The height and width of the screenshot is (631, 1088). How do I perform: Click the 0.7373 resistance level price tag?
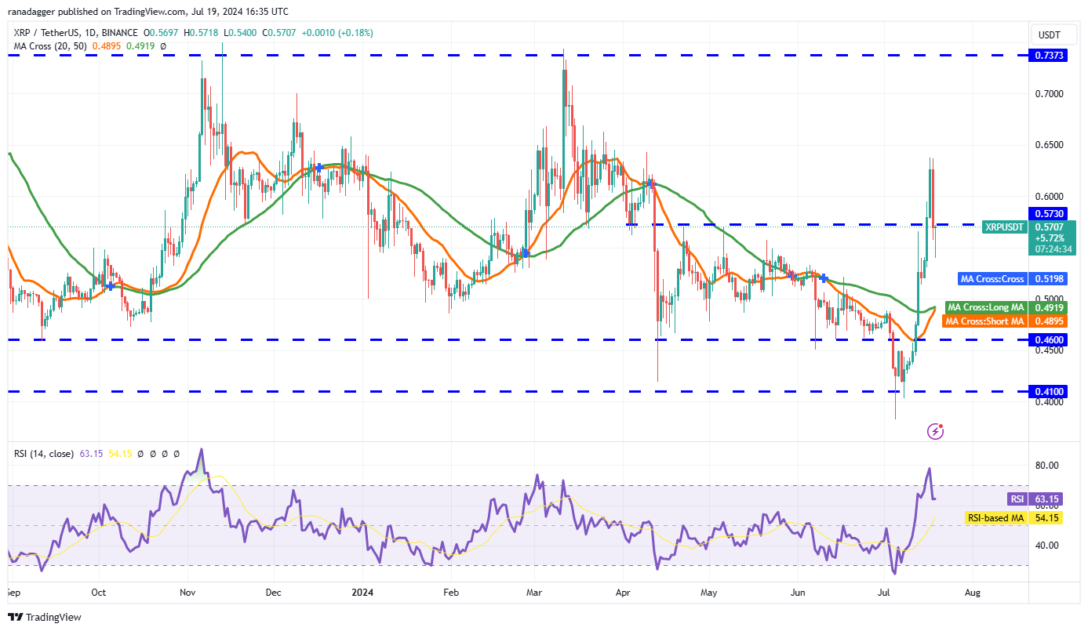point(1047,56)
